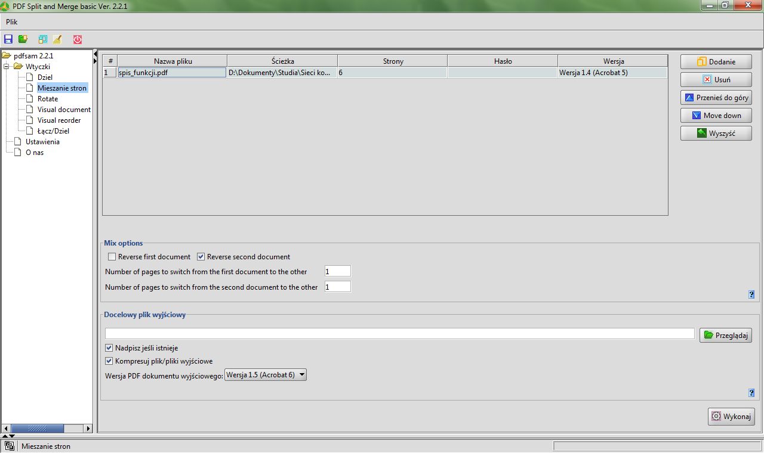Click the Hasło column header
Screen dimensions: 764x453
point(503,61)
